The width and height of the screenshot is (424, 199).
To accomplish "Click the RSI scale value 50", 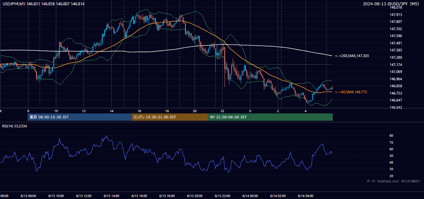I will pos(391,156).
